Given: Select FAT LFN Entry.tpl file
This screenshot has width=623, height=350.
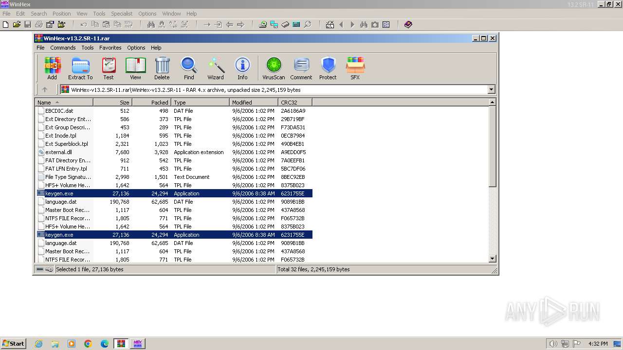Looking at the screenshot, I should pyautogui.click(x=66, y=169).
